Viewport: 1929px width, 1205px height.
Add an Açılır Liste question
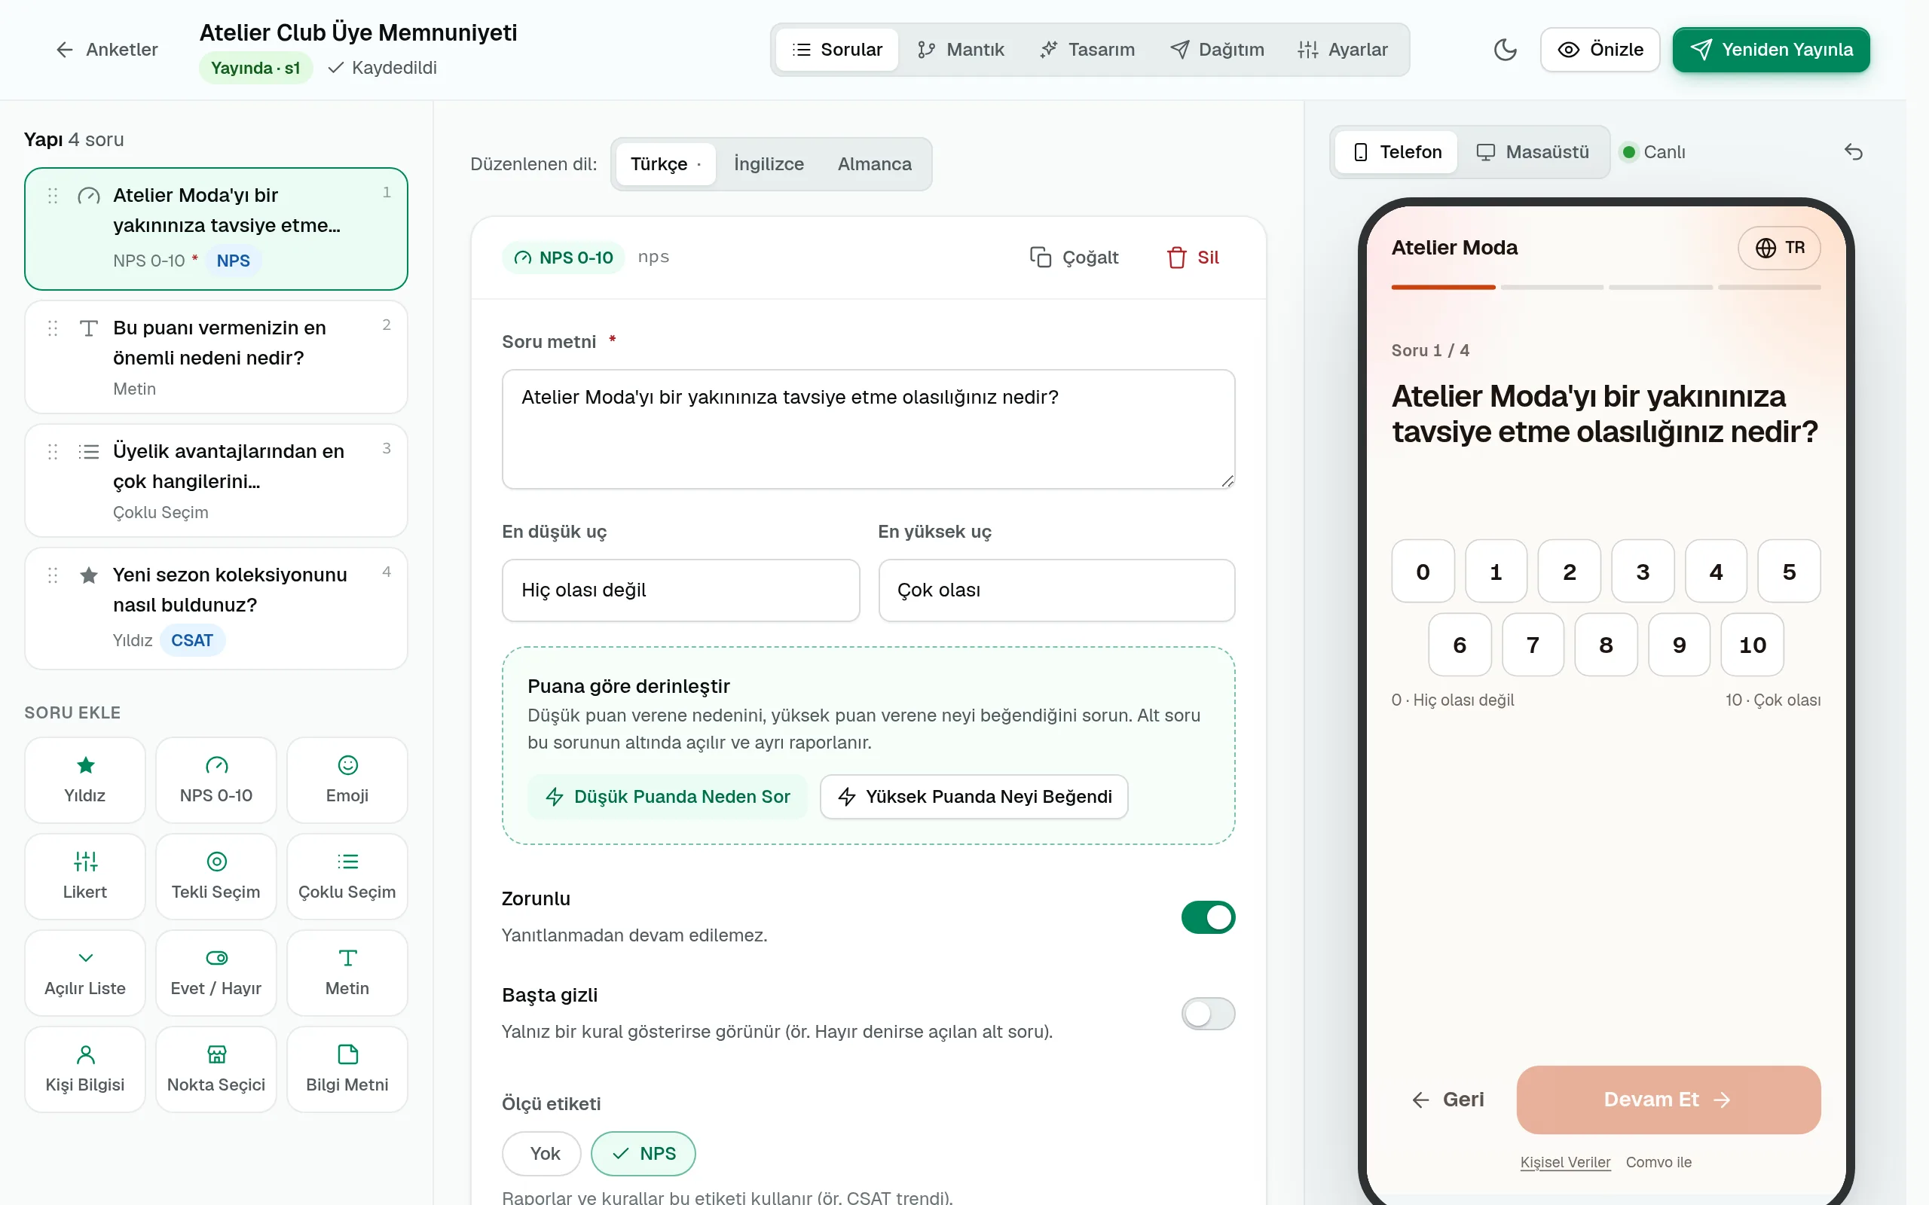click(x=85, y=972)
